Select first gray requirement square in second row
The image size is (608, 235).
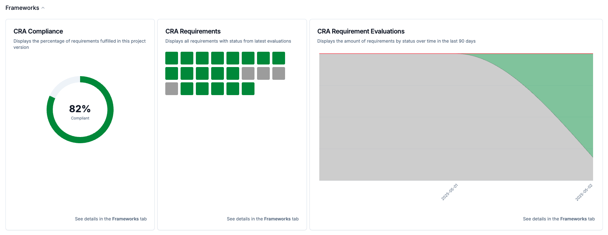pyautogui.click(x=248, y=74)
